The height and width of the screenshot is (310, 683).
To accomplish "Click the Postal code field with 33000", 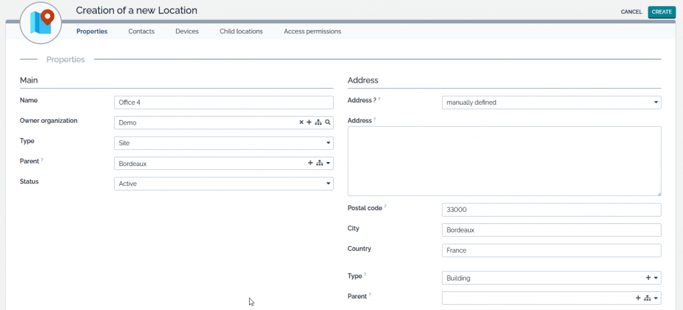I will click(551, 209).
